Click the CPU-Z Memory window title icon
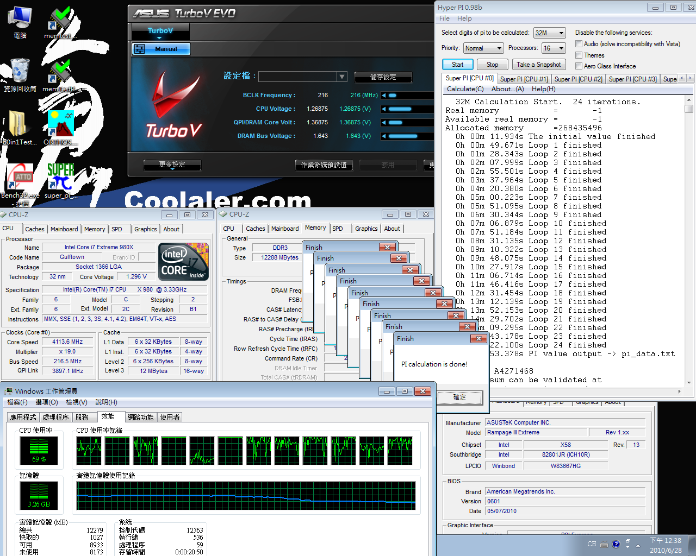Image resolution: width=696 pixels, height=556 pixels. (x=223, y=214)
